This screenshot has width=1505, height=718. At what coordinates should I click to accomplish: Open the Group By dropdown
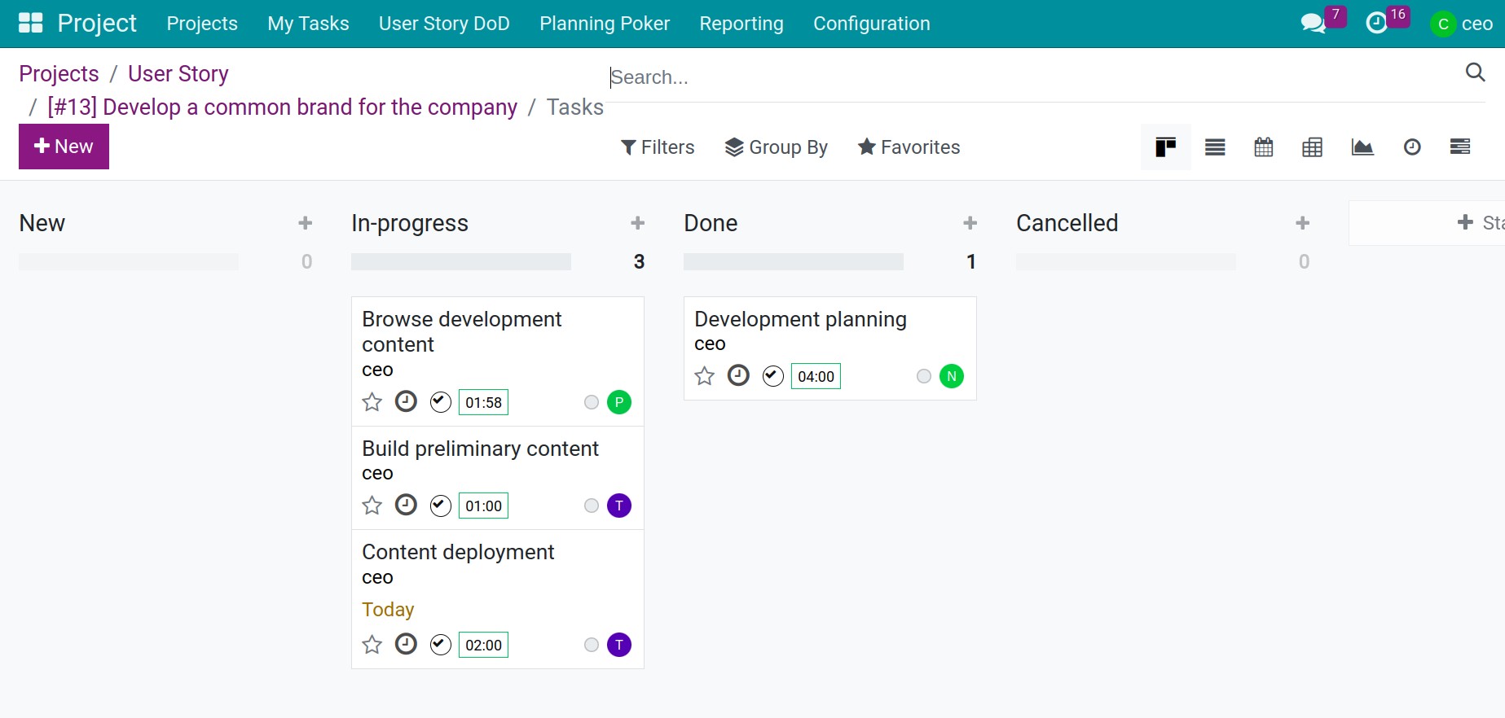pyautogui.click(x=777, y=147)
